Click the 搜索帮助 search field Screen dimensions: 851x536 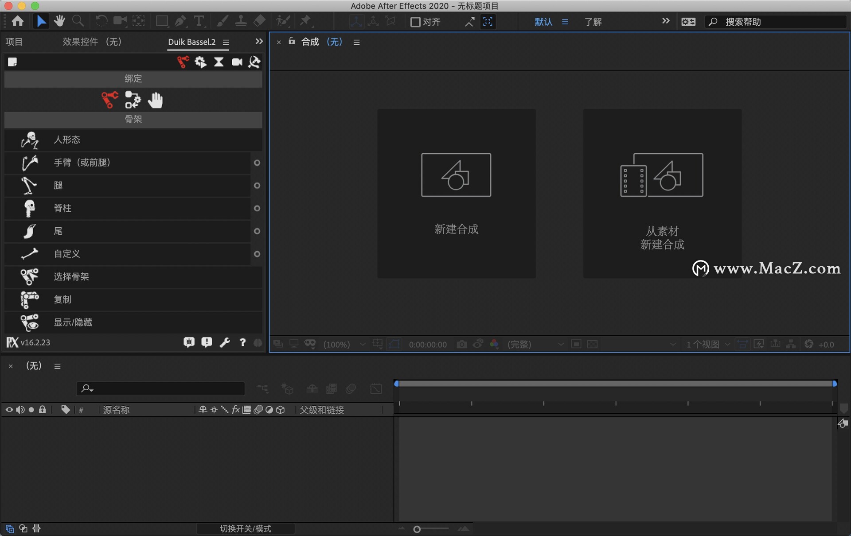tap(776, 22)
